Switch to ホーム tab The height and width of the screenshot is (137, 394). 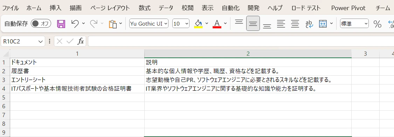pyautogui.click(x=34, y=8)
